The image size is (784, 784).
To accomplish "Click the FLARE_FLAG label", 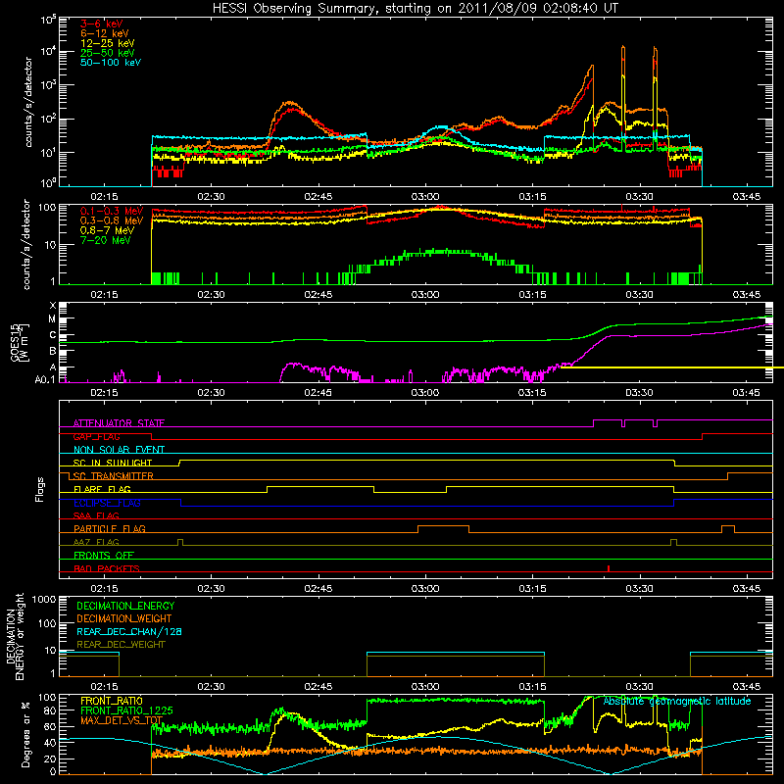I will click(x=102, y=489).
